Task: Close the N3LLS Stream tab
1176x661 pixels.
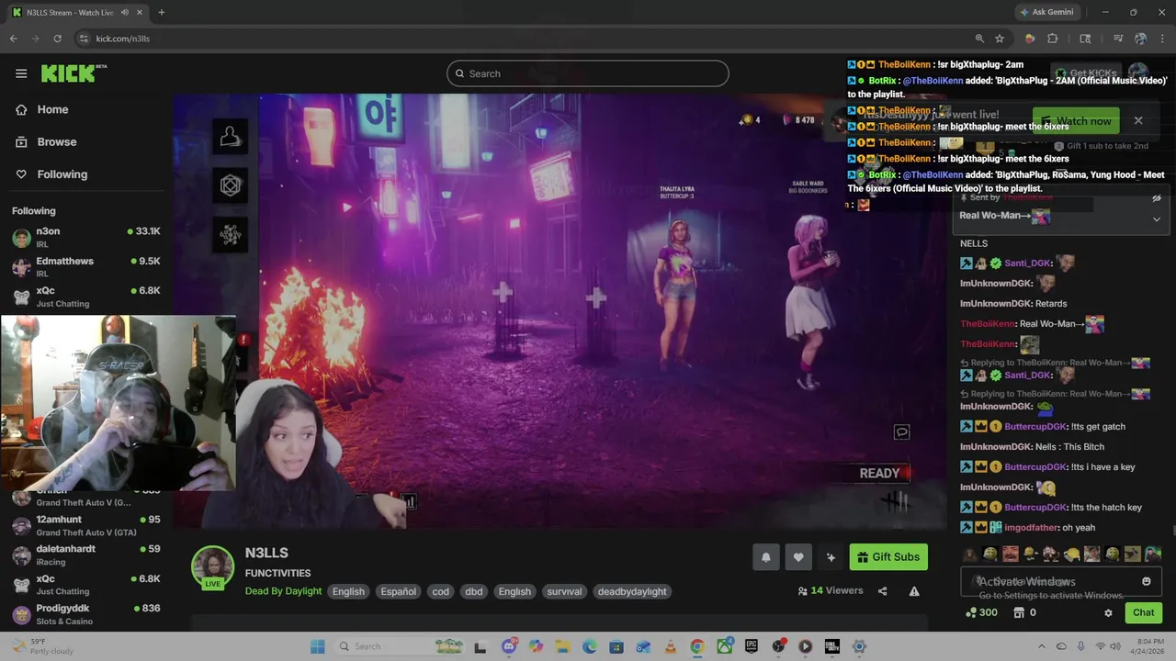Action: pyautogui.click(x=138, y=12)
